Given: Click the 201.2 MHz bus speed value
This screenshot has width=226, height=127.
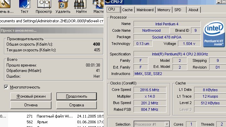Looking at the screenshot, I should [150, 103].
